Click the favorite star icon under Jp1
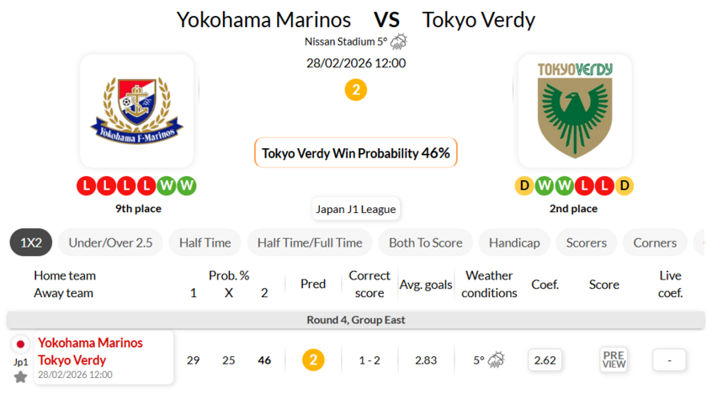 click(20, 376)
